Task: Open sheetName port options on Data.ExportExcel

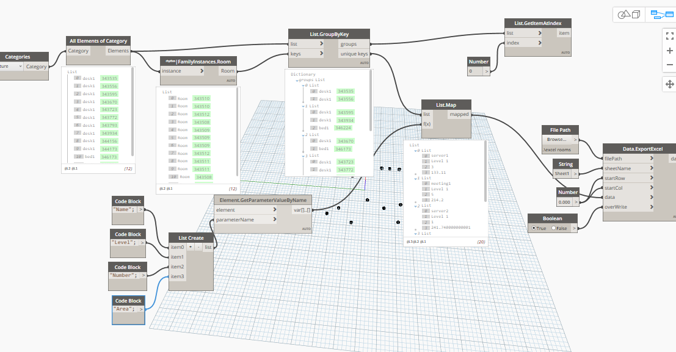Action: coord(652,168)
